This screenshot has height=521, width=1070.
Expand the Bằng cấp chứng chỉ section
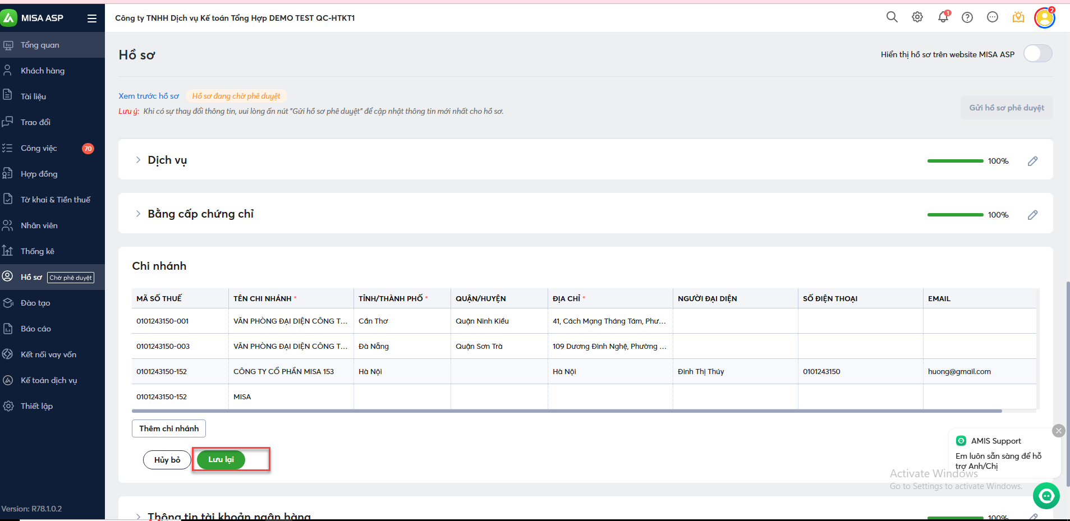click(138, 214)
